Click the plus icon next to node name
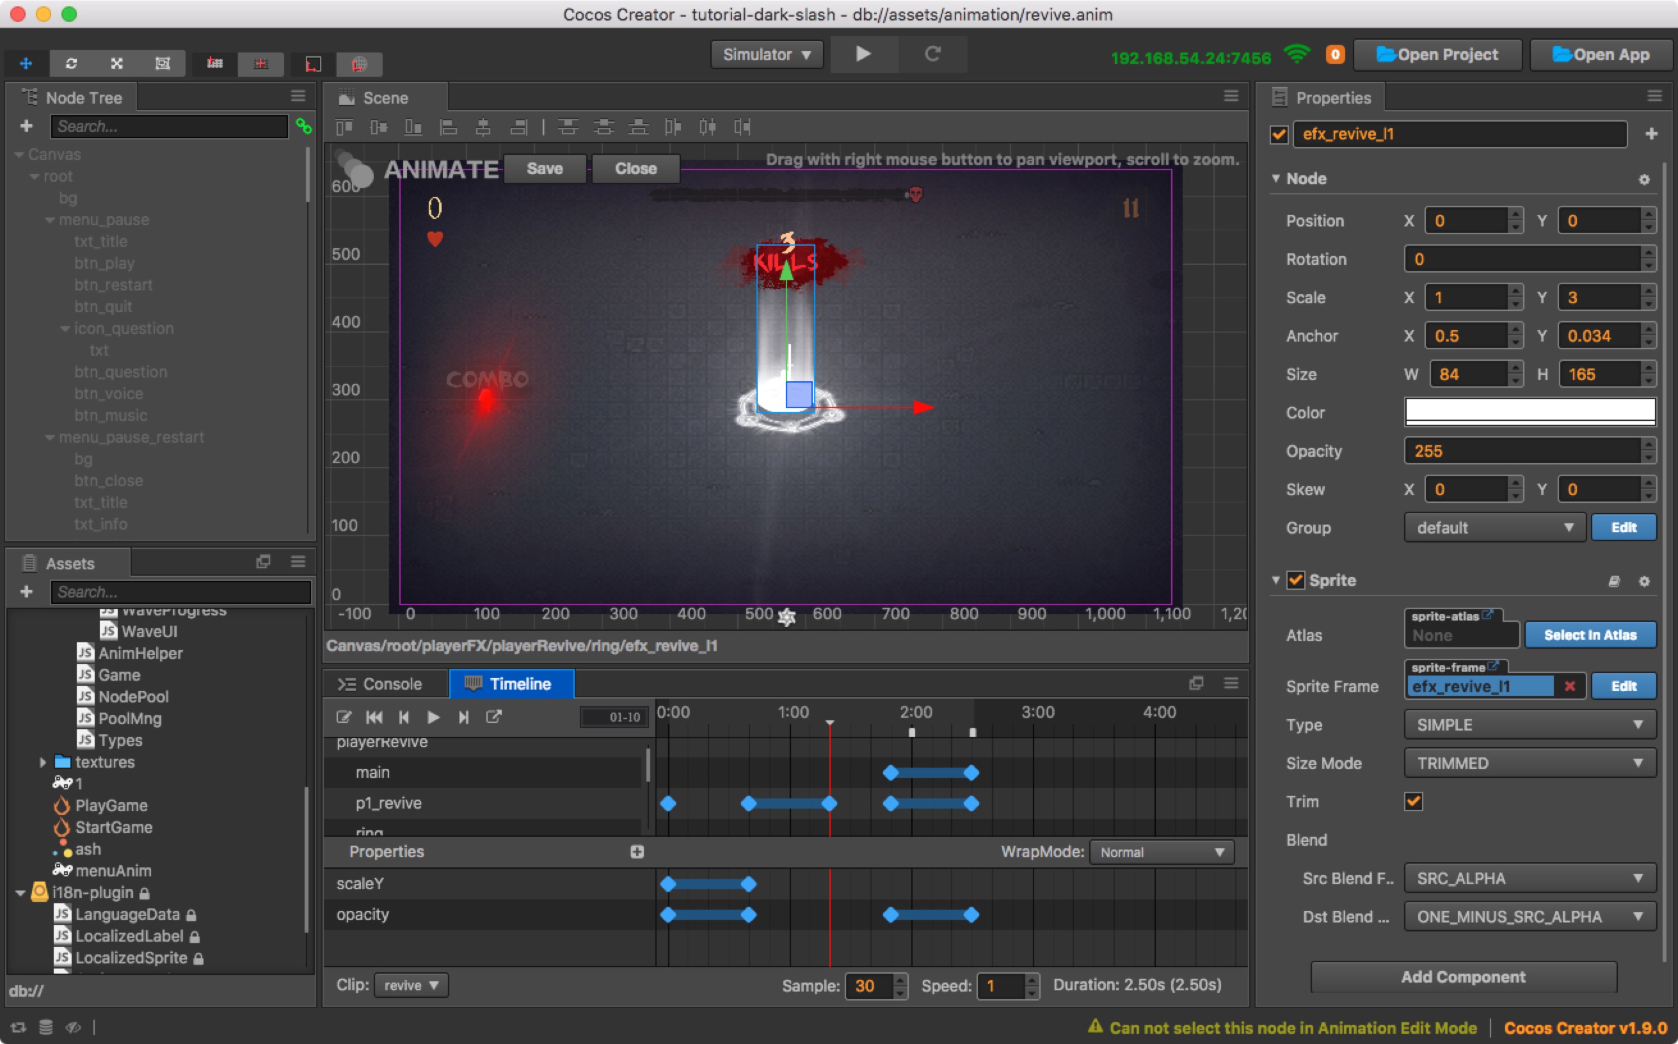1678x1044 pixels. pos(1651,133)
